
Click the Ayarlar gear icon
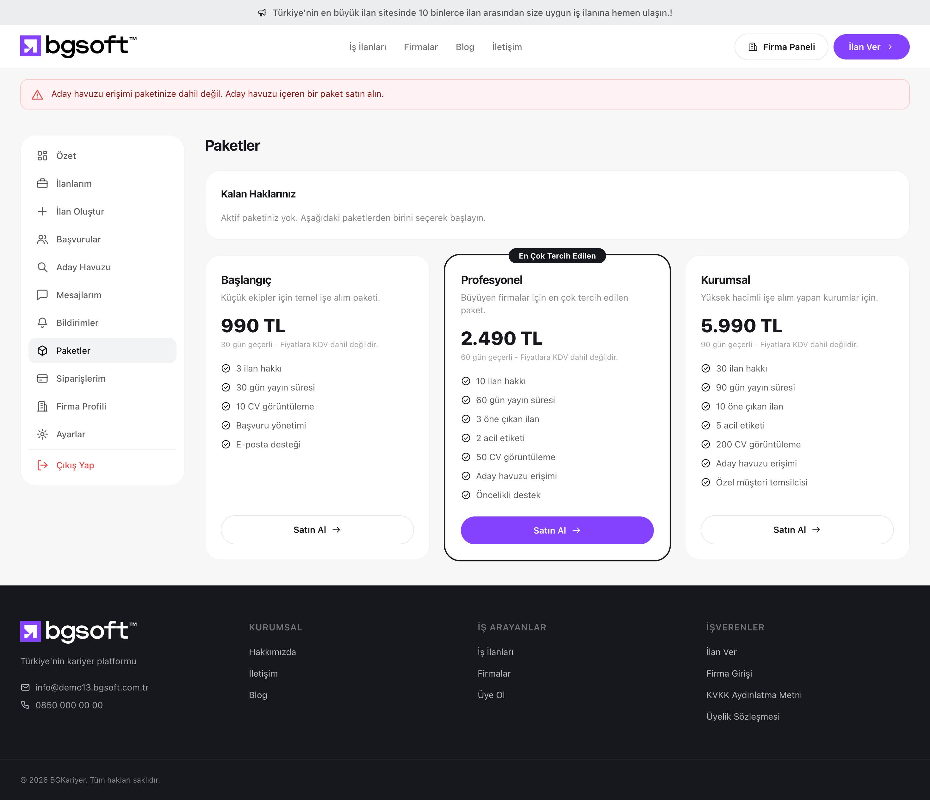point(42,434)
